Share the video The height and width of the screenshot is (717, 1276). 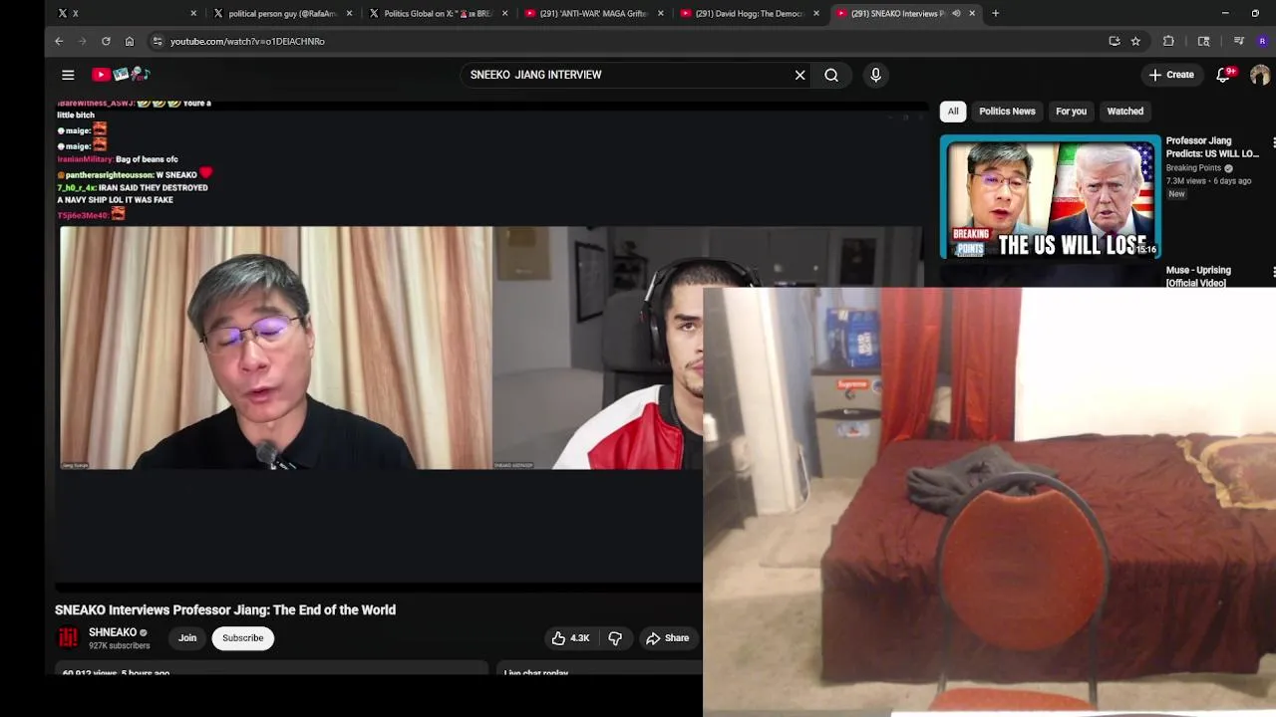(667, 638)
